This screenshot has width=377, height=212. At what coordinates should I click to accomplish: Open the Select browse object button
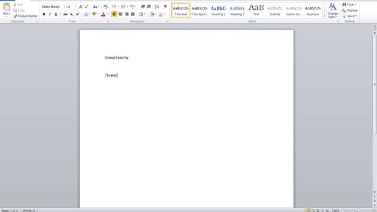pos(375,201)
